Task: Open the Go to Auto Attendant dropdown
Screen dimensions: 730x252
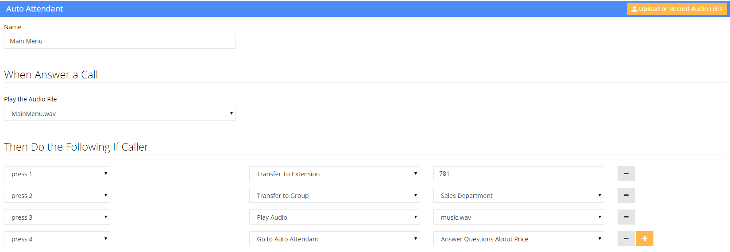Action: pyautogui.click(x=334, y=239)
